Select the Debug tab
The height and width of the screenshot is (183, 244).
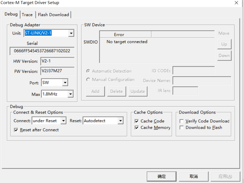click(11, 14)
